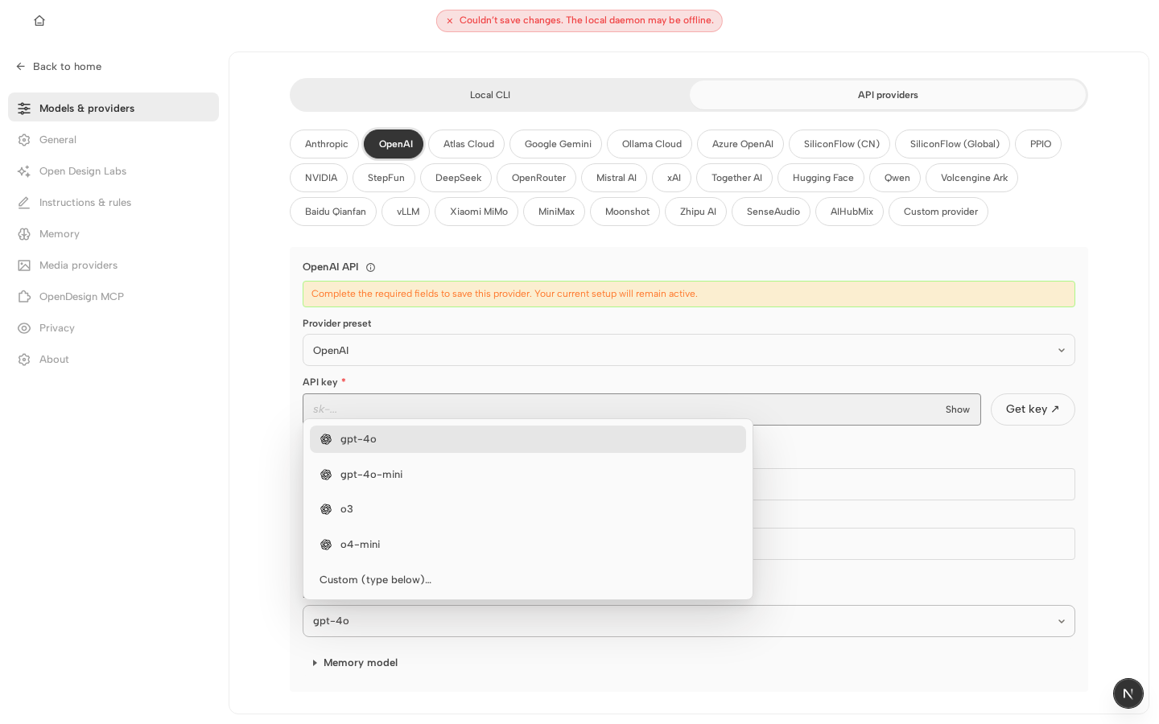1159x724 pixels.
Task: Select Custom (type below)… option
Action: [528, 580]
